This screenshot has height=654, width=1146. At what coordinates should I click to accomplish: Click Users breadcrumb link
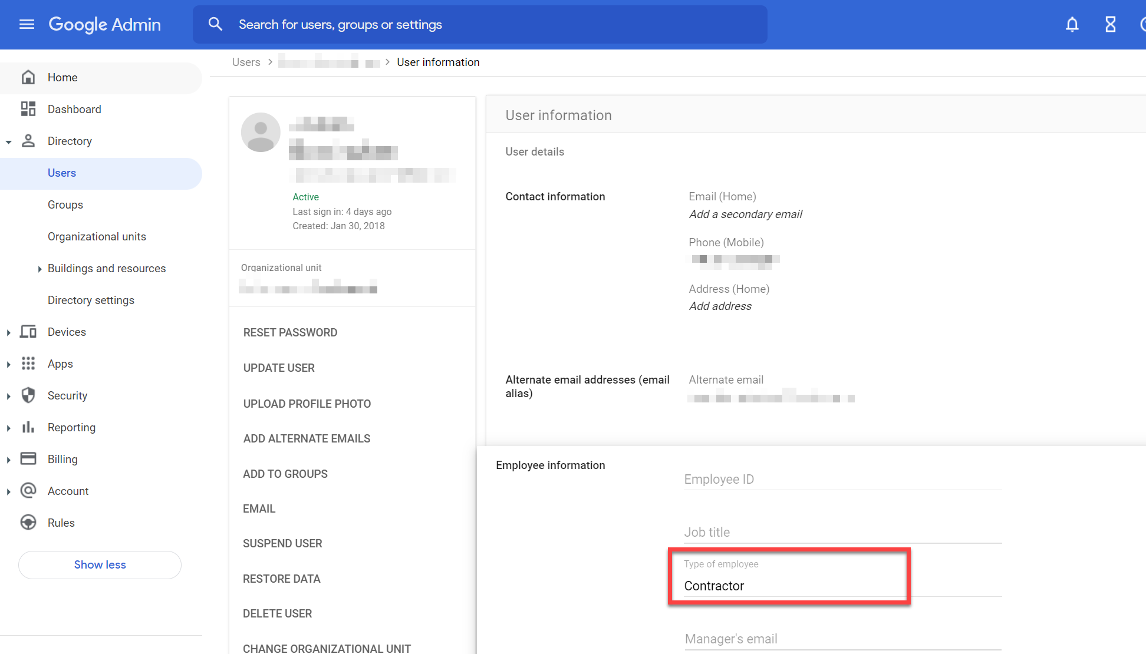point(246,62)
